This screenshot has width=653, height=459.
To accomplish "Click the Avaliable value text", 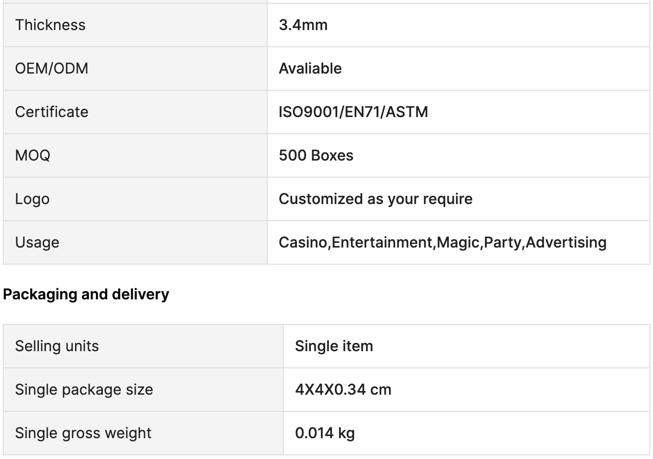I will (310, 68).
